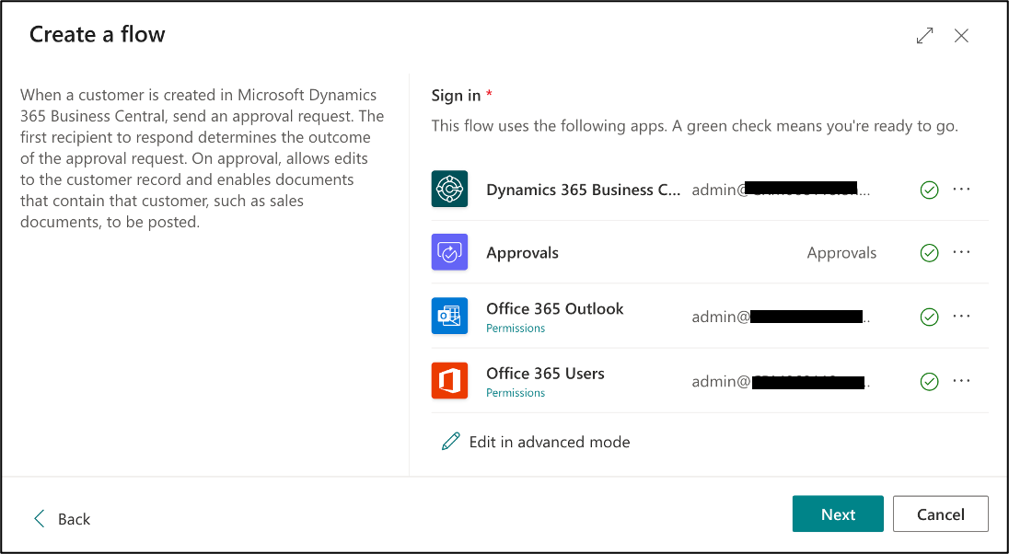Click the Dynamics 365 Business Central app icon
The image size is (1009, 554).
click(448, 190)
